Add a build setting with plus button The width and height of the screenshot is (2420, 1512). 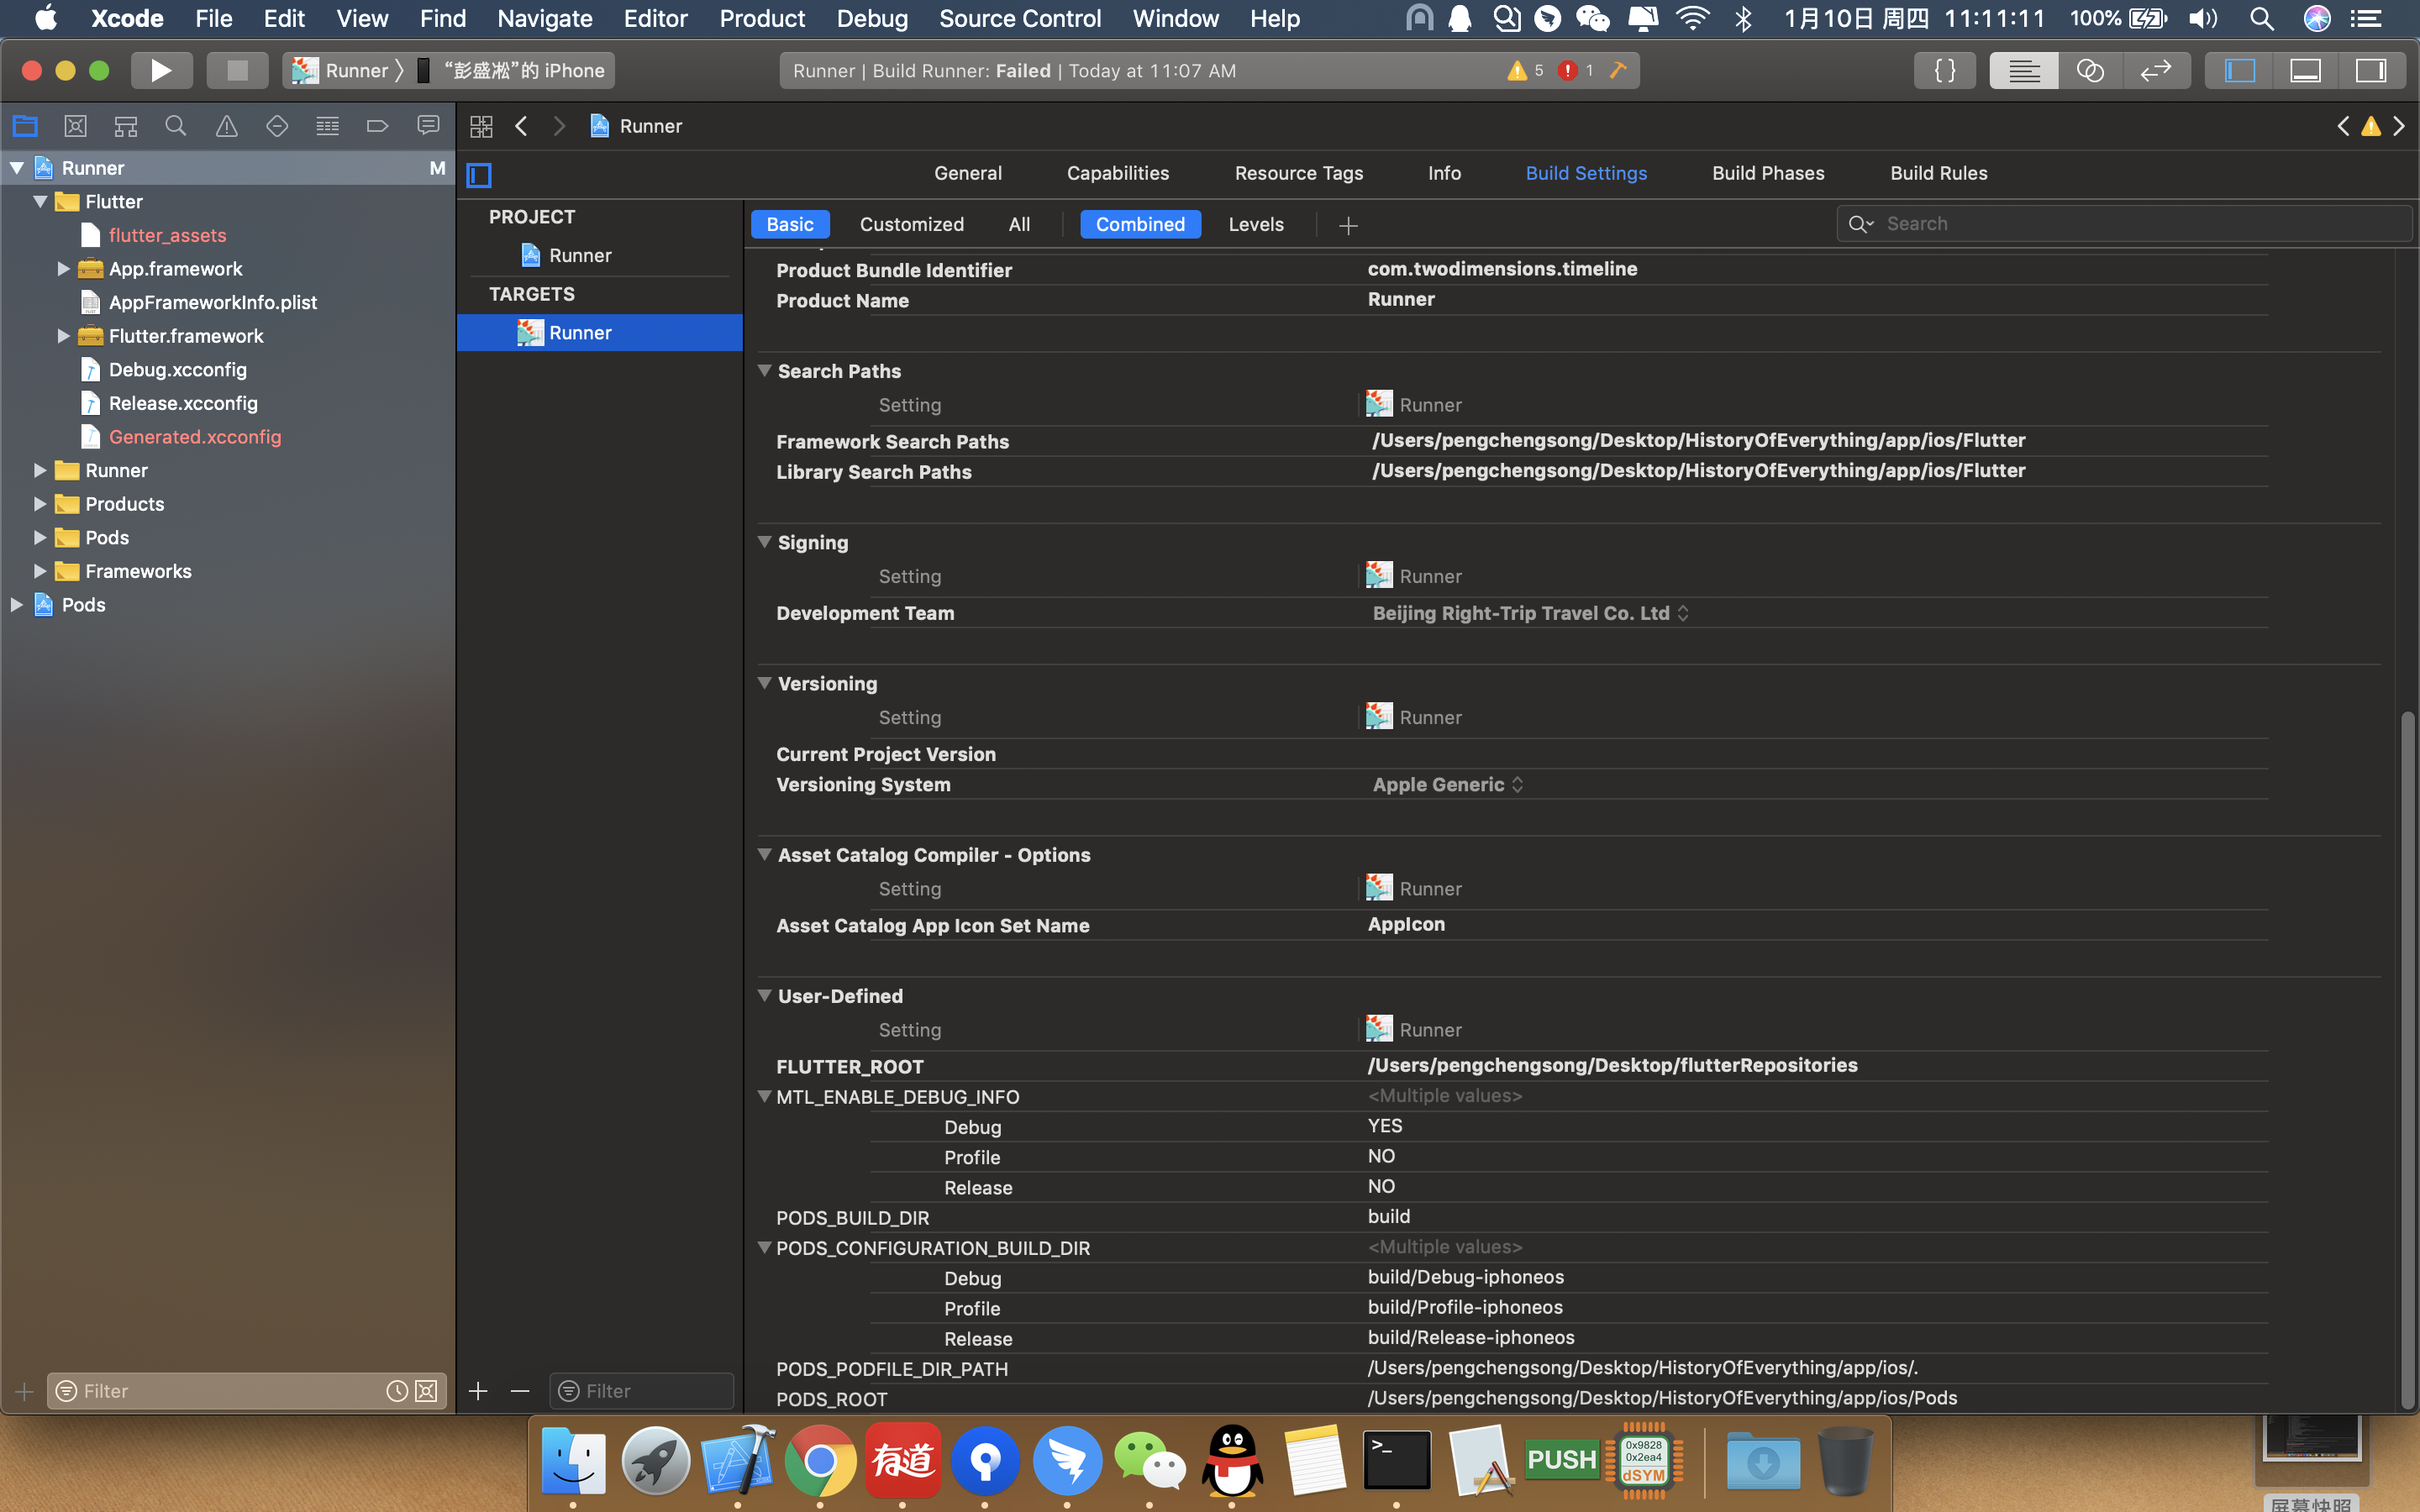[1348, 226]
